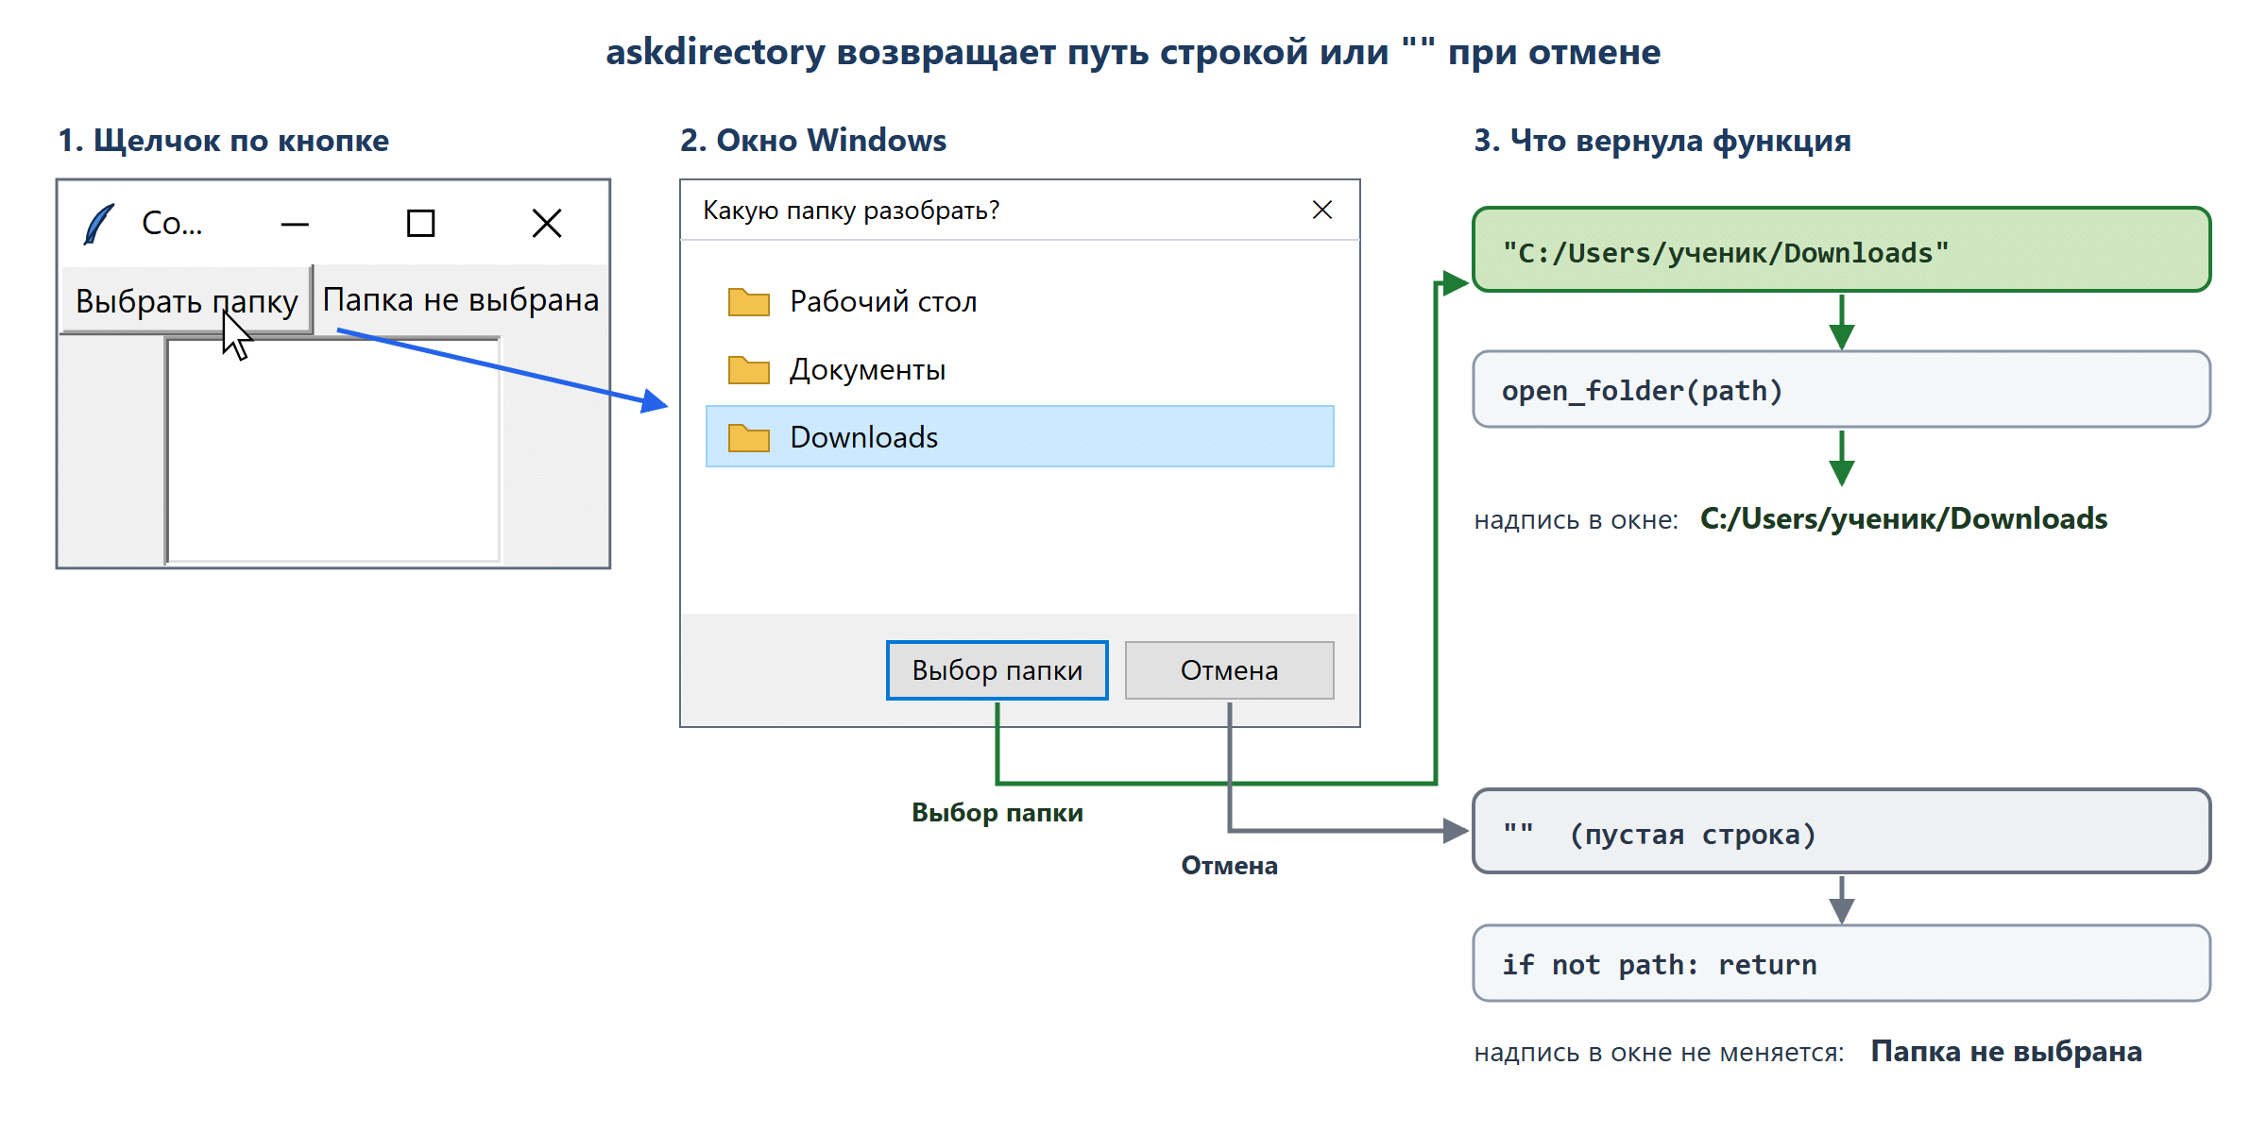Click the folder icon beside 'Рабочий стол'
The image size is (2267, 1133).
click(x=749, y=301)
